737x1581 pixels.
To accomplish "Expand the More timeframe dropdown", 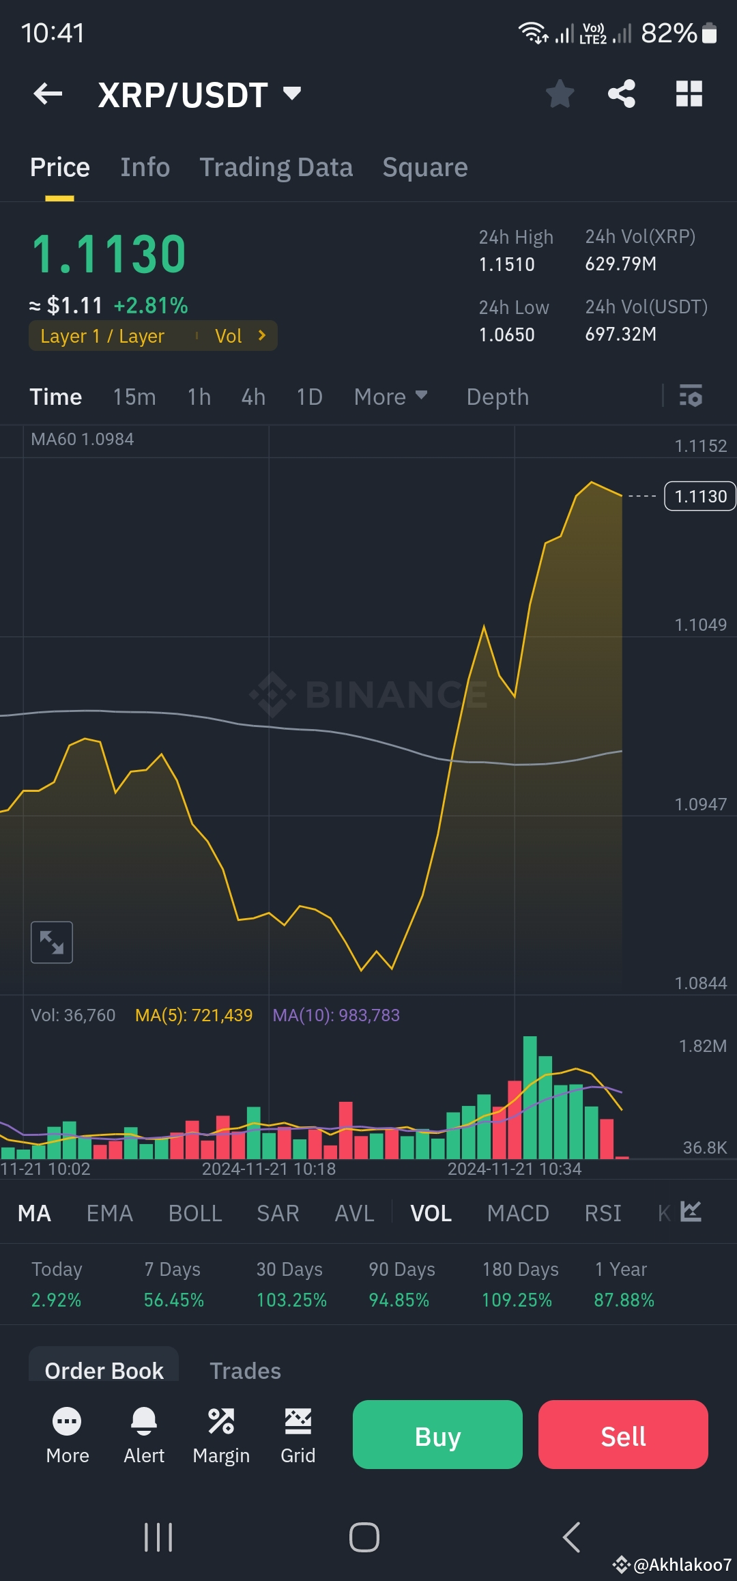I will [x=390, y=397].
